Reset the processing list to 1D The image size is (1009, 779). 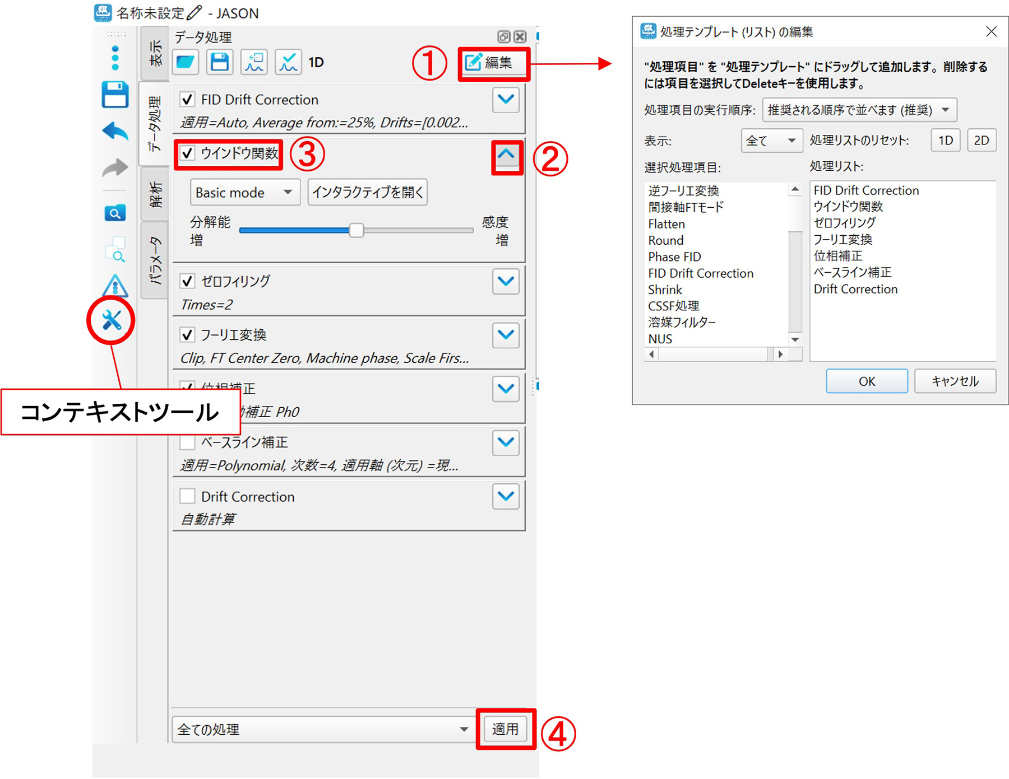(946, 141)
